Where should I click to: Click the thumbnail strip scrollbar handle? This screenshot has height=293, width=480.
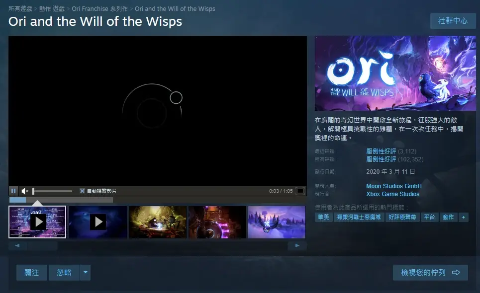click(x=42, y=246)
